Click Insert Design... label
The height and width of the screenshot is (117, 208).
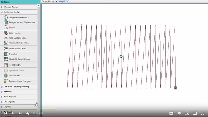click(x=15, y=65)
